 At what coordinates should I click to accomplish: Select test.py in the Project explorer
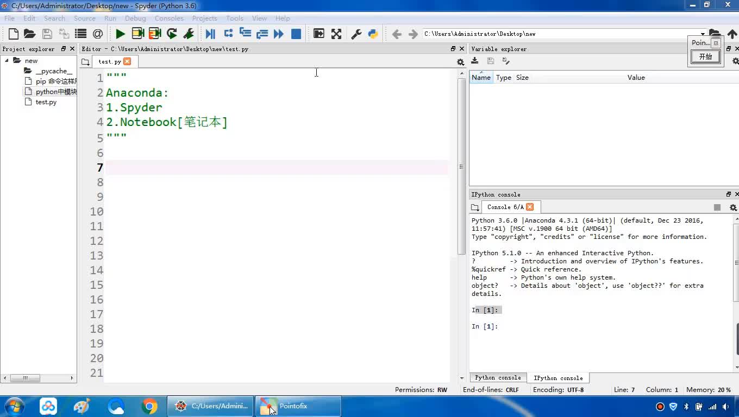click(46, 102)
